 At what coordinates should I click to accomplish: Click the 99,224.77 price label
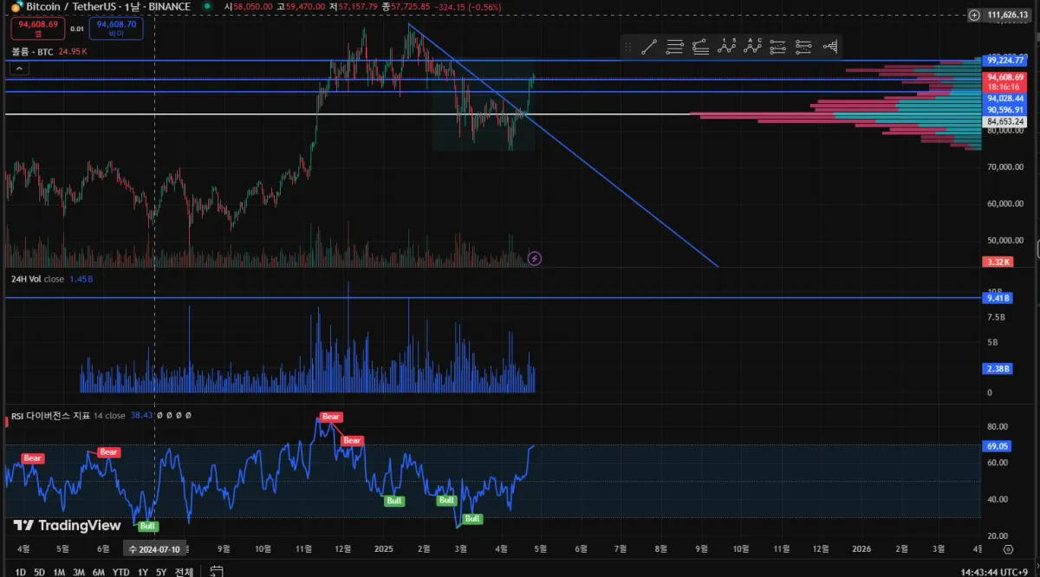(x=1006, y=61)
